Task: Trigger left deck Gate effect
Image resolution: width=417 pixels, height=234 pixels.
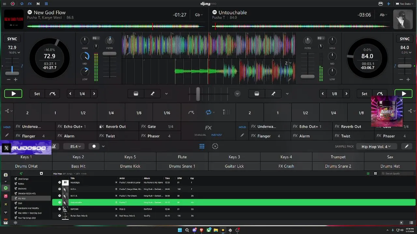Action: click(160, 126)
